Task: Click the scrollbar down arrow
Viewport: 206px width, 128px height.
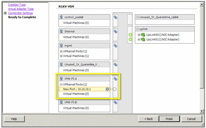Action: tap(202, 111)
